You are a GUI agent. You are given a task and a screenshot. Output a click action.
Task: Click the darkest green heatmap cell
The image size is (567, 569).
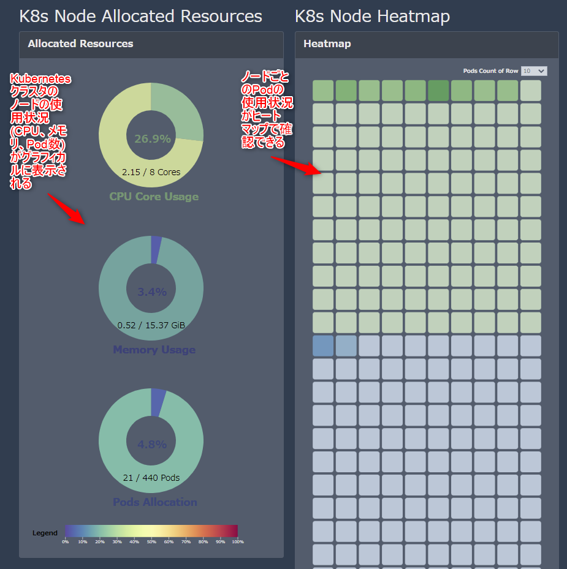click(438, 91)
